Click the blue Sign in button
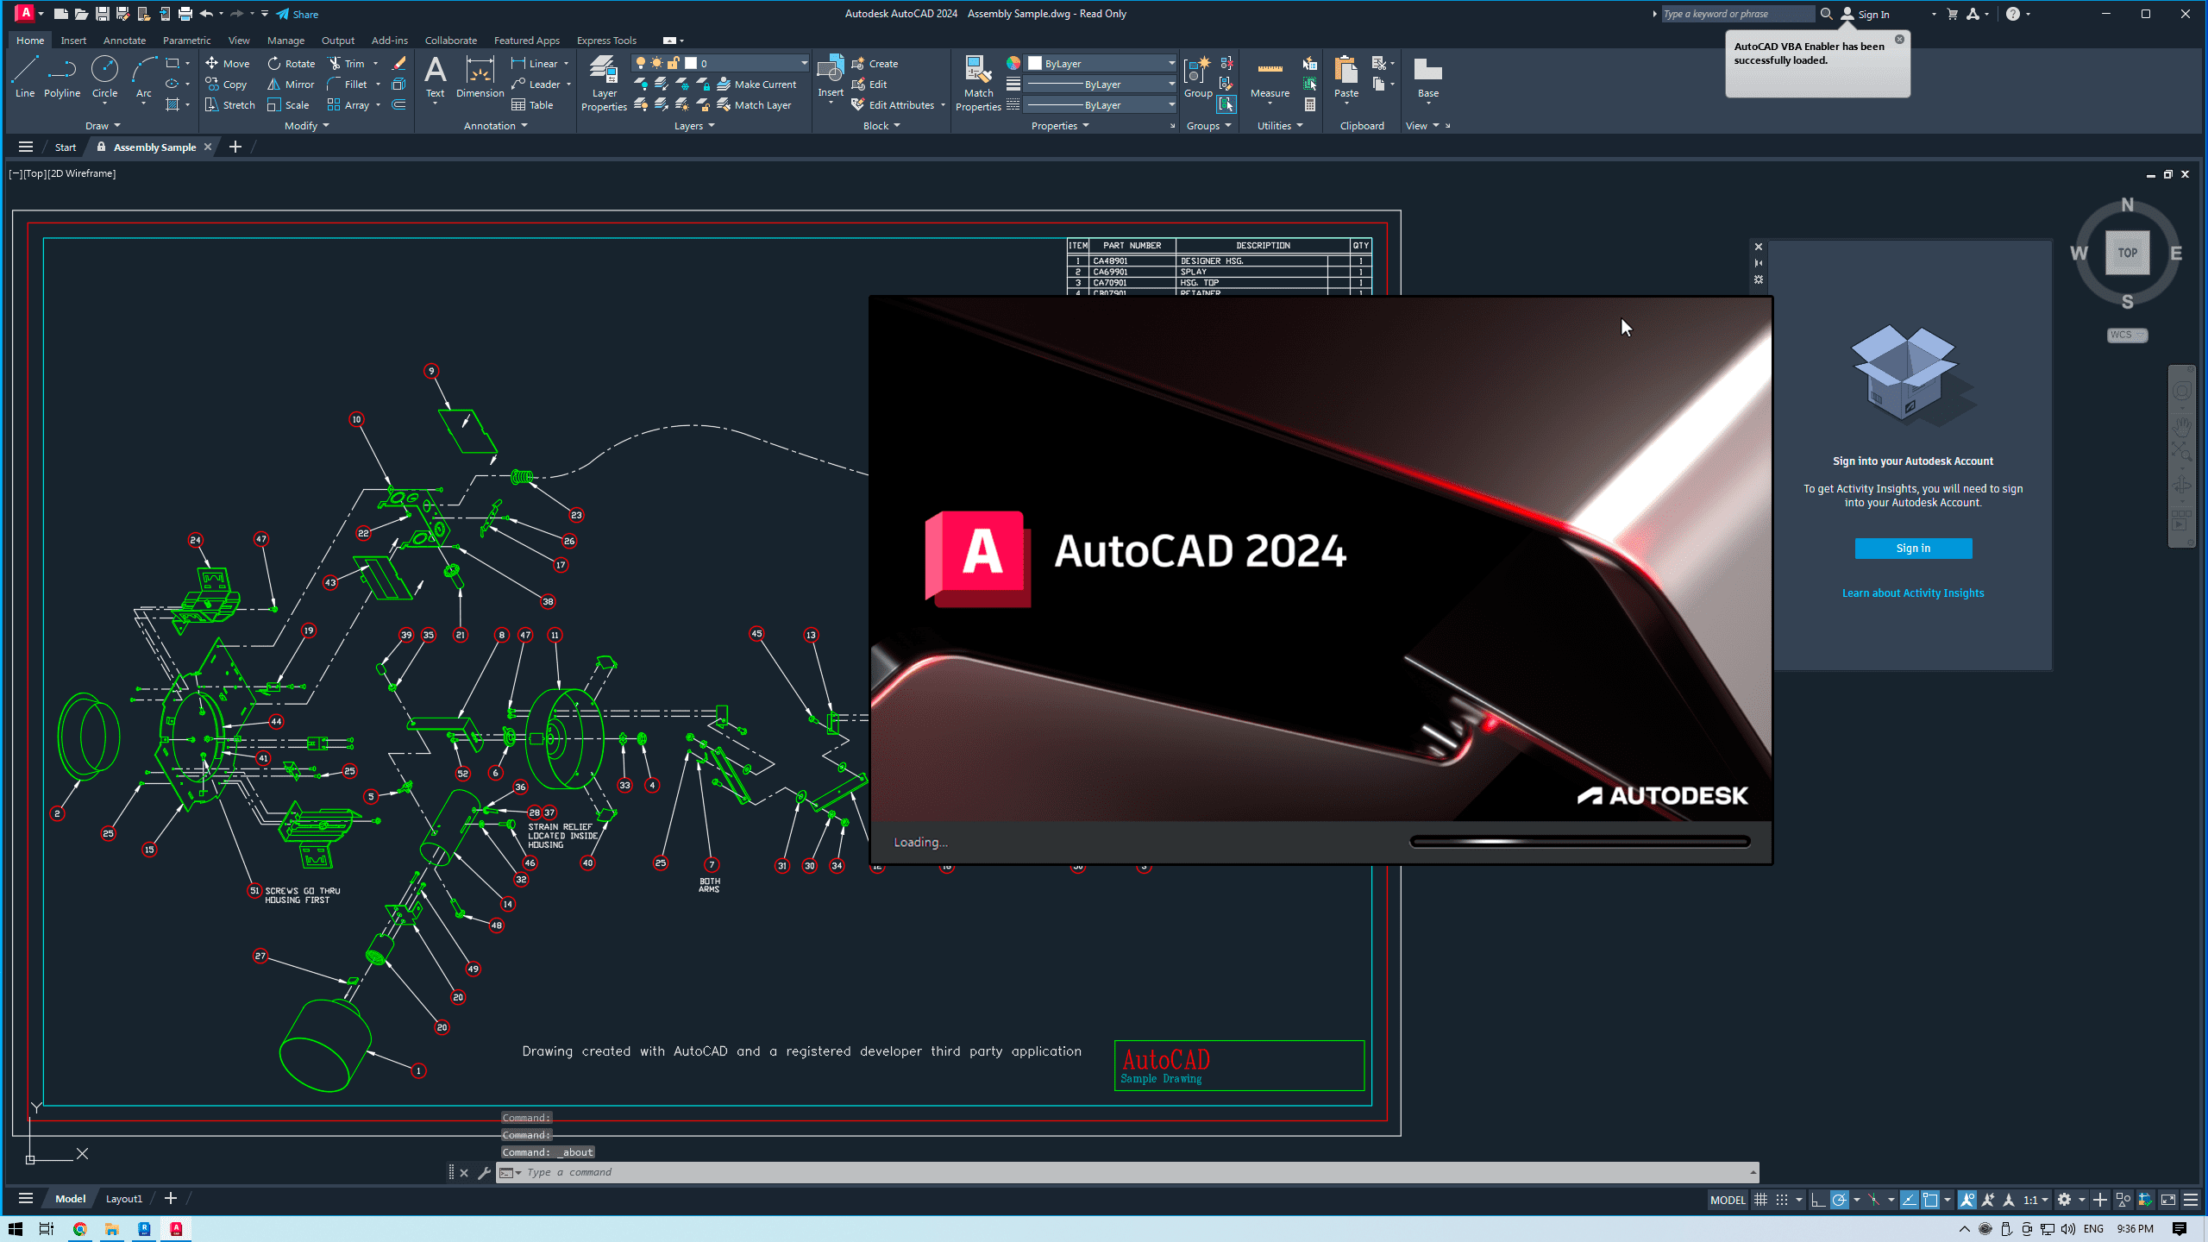Image resolution: width=2208 pixels, height=1242 pixels. click(1912, 549)
